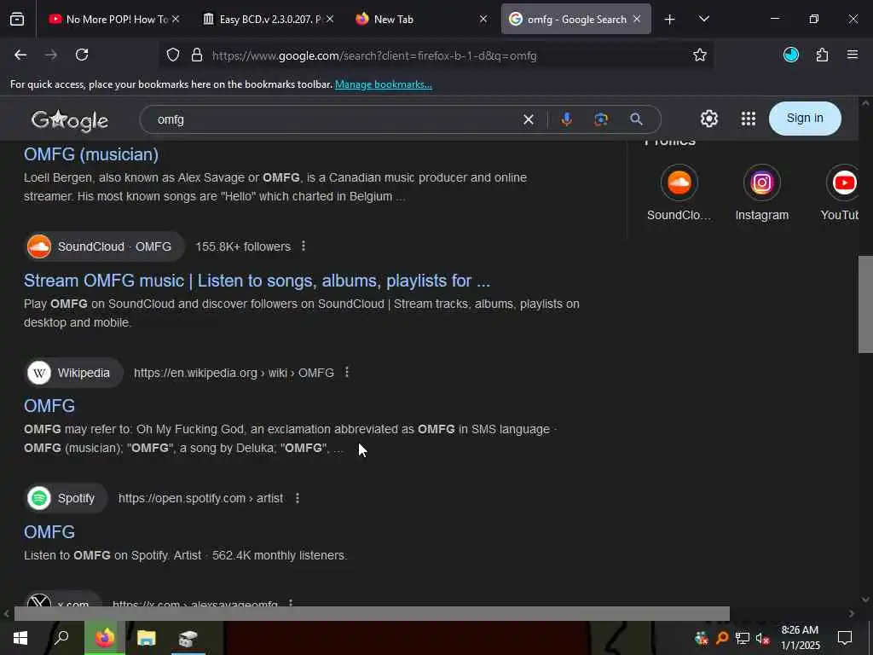Open the Spotify OMFG result title
873x655 pixels.
(x=49, y=531)
